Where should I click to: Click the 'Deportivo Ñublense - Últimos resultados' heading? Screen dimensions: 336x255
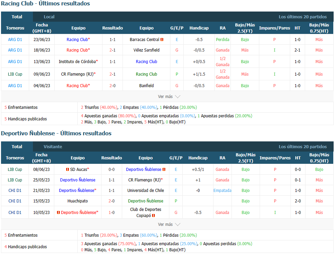[x=56, y=133]
